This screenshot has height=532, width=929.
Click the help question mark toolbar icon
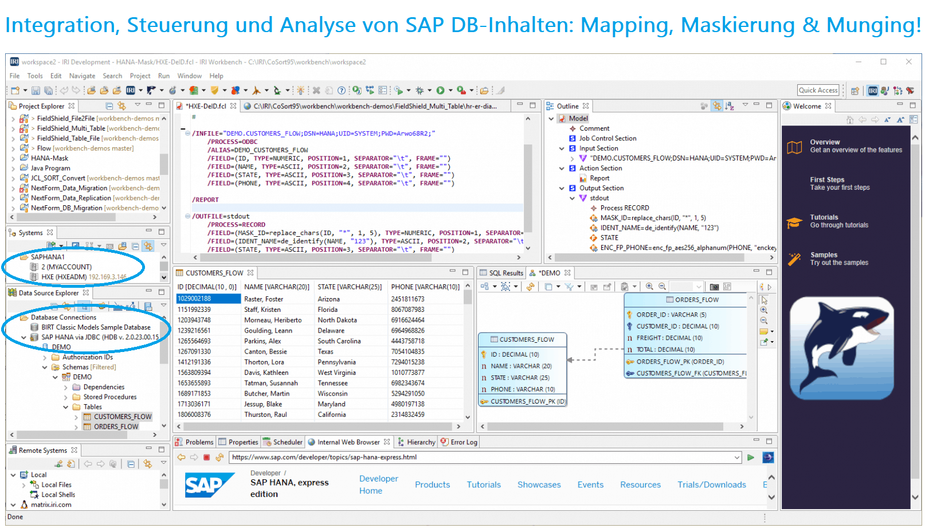pyautogui.click(x=342, y=91)
